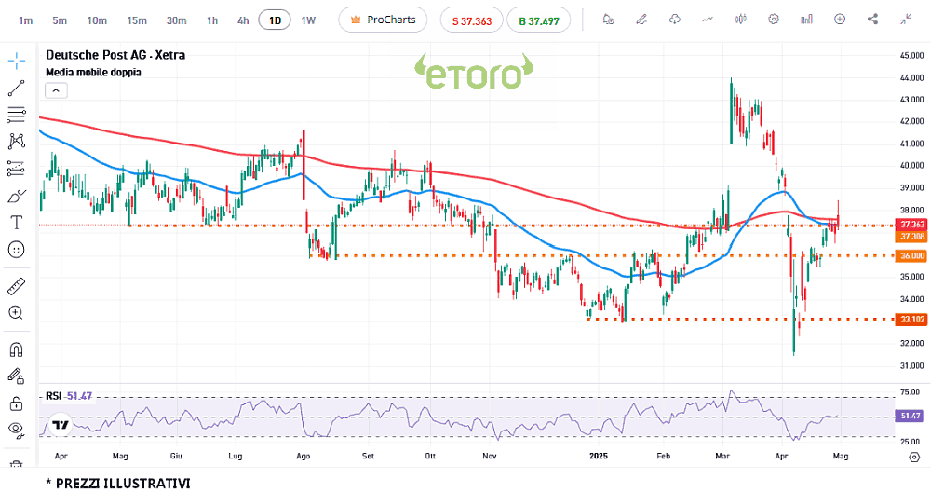931x492 pixels.
Task: Select the 1D timeframe
Action: pyautogui.click(x=275, y=20)
